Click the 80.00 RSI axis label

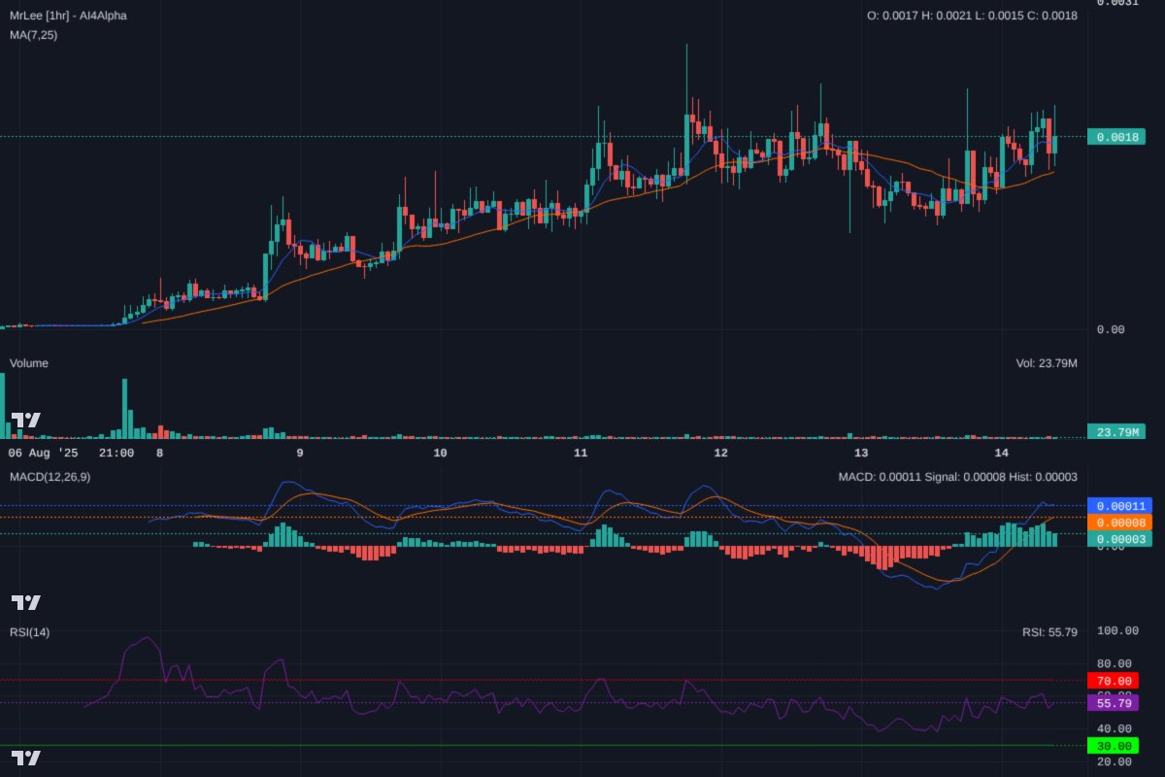point(1115,664)
